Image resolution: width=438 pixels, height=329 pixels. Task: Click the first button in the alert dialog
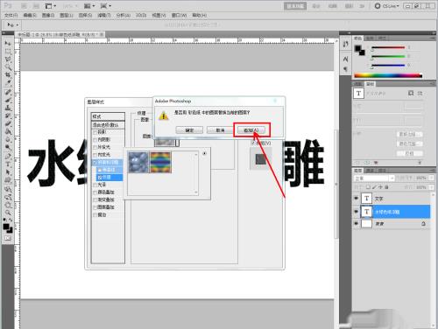click(189, 130)
